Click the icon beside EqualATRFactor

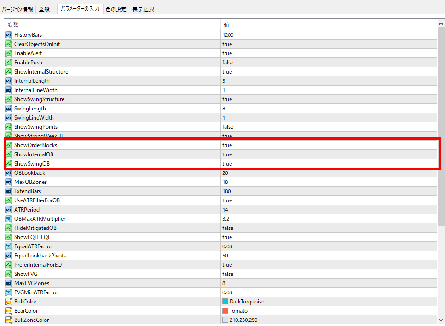(x=8, y=246)
